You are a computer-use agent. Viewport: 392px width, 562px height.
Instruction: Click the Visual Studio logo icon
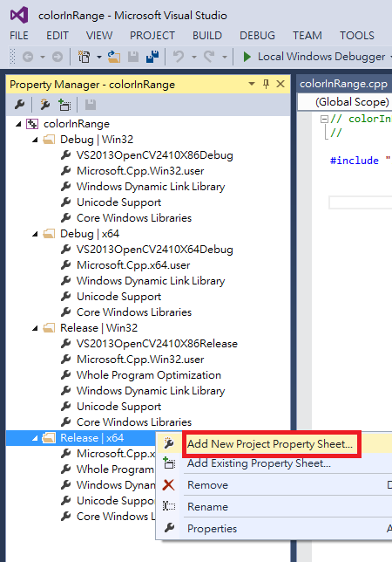(19, 15)
